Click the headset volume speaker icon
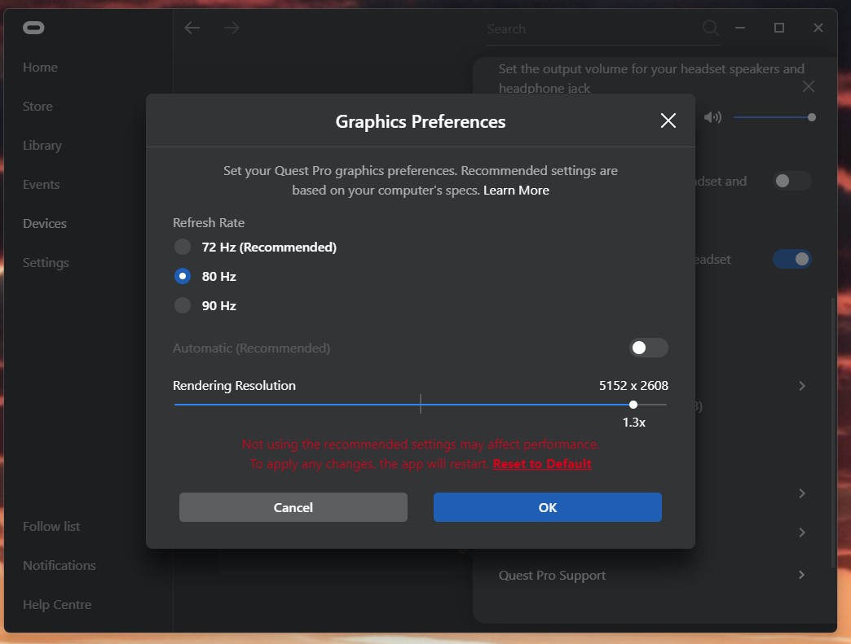This screenshot has width=851, height=644. pos(712,117)
